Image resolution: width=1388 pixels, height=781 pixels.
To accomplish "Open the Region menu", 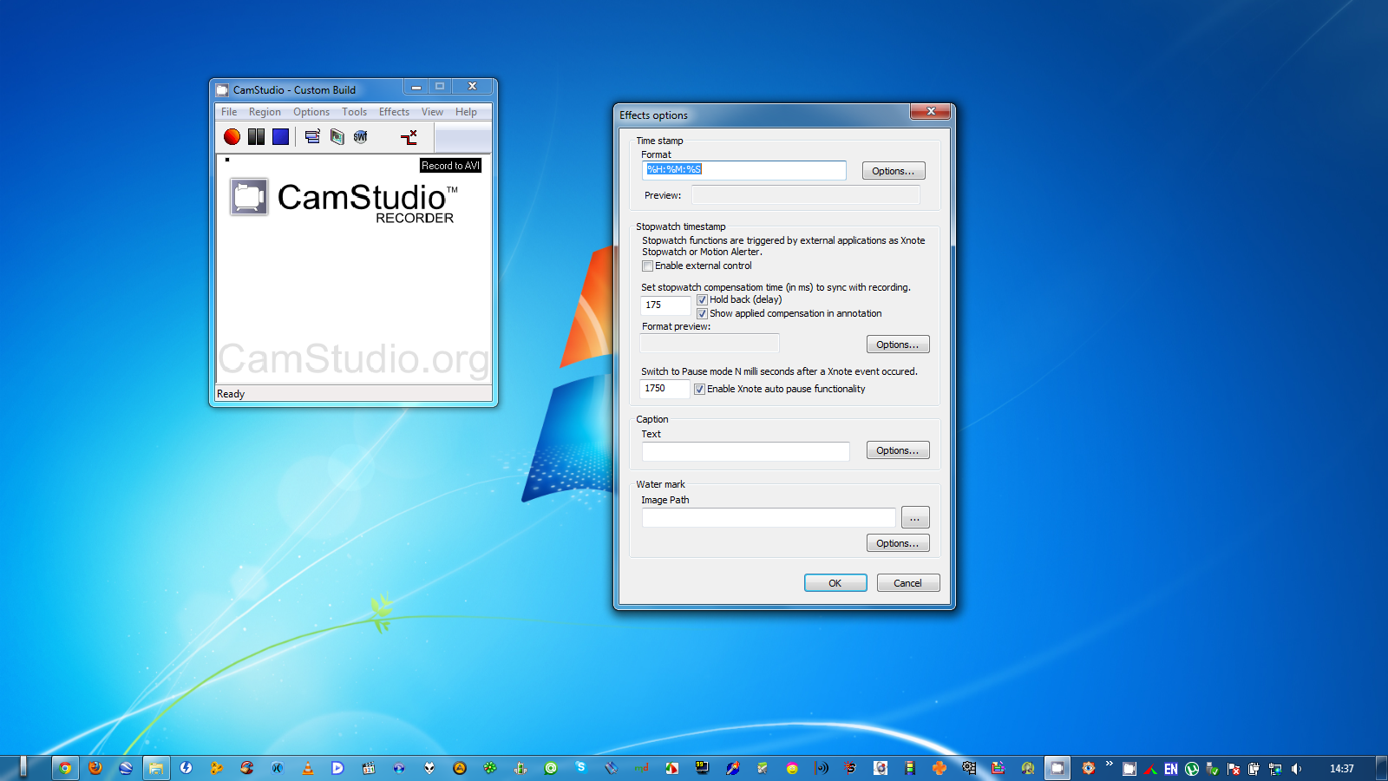I will pyautogui.click(x=265, y=112).
